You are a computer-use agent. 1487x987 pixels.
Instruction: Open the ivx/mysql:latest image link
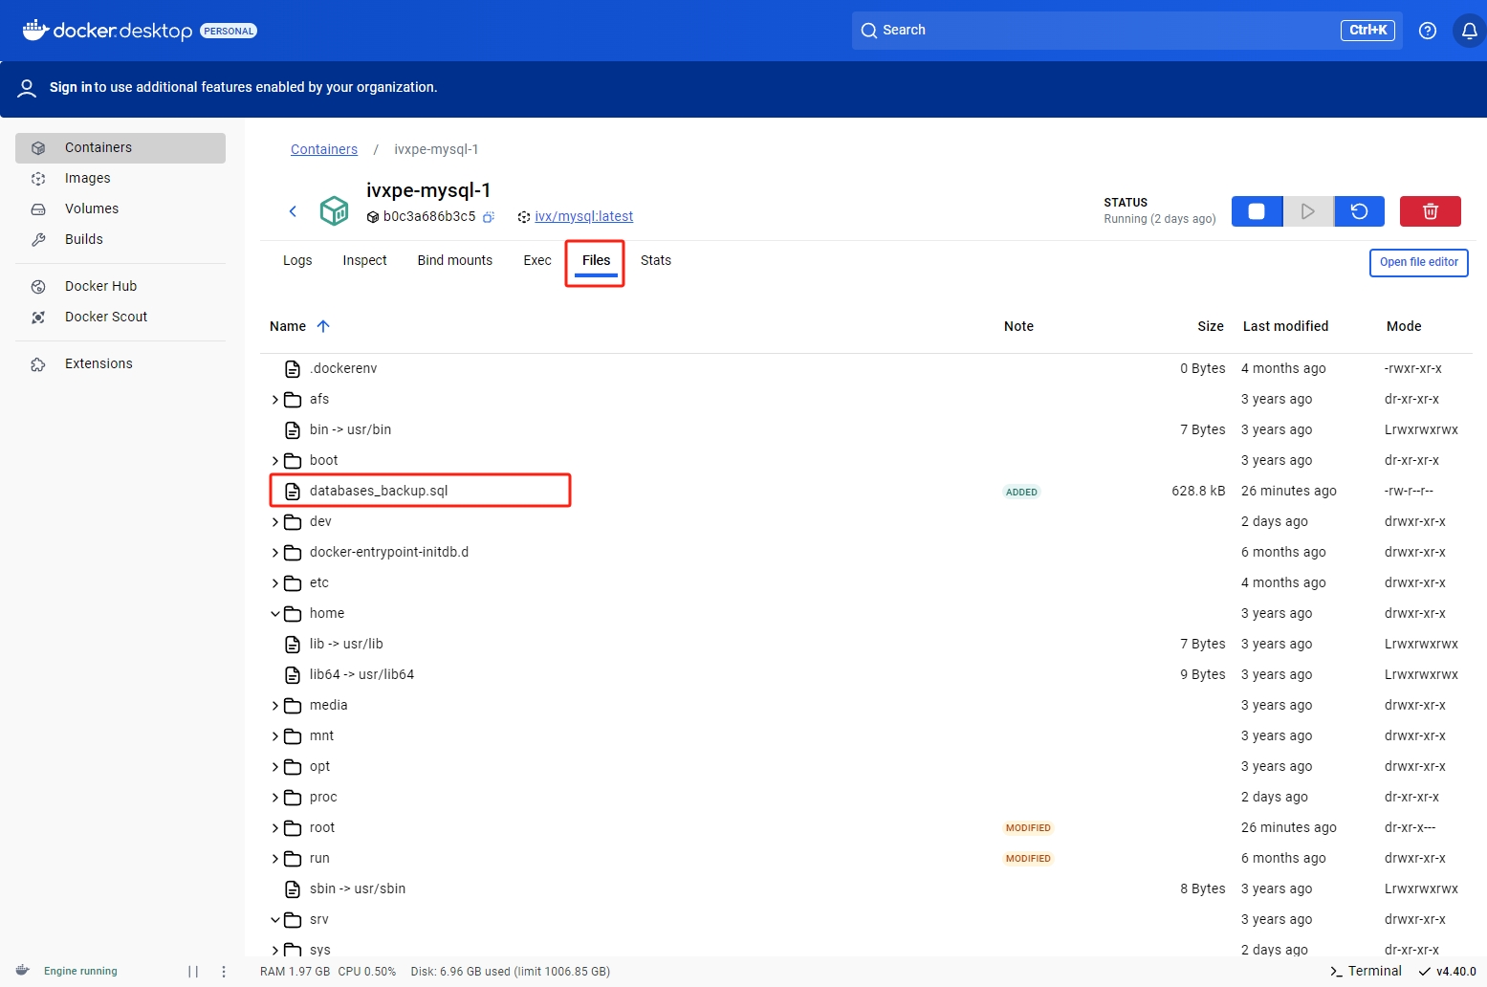point(584,216)
